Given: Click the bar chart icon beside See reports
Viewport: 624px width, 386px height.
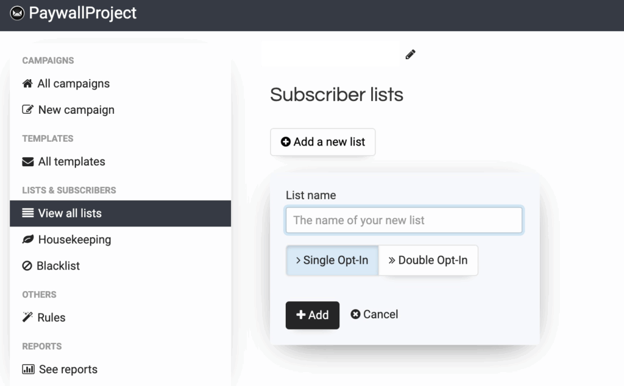Looking at the screenshot, I should tap(28, 369).
